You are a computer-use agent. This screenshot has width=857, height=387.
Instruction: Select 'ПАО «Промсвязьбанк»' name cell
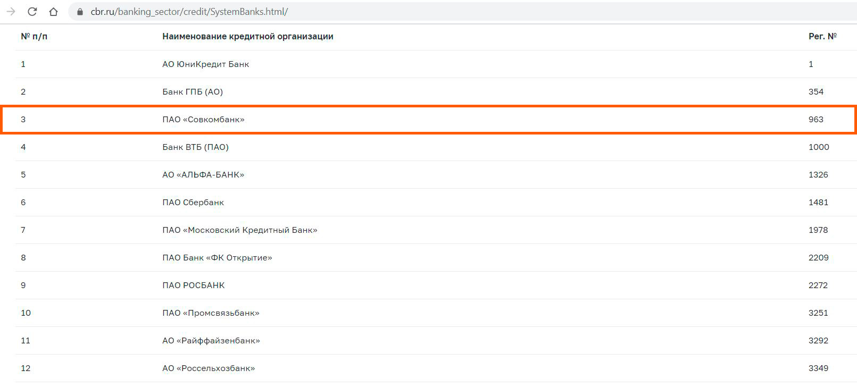tap(211, 313)
